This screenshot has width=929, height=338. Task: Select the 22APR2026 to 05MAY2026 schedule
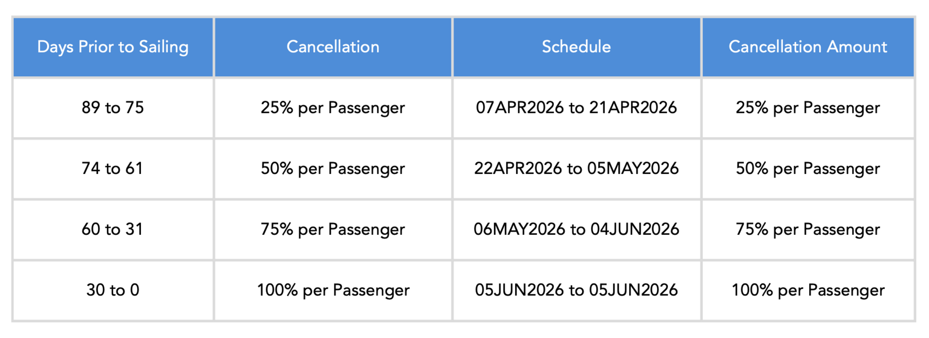[x=576, y=169]
